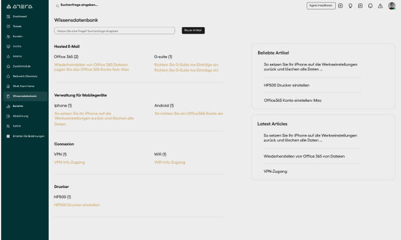Open the lightbulb ideas icon in header
The image size is (401, 240).
click(x=351, y=6)
